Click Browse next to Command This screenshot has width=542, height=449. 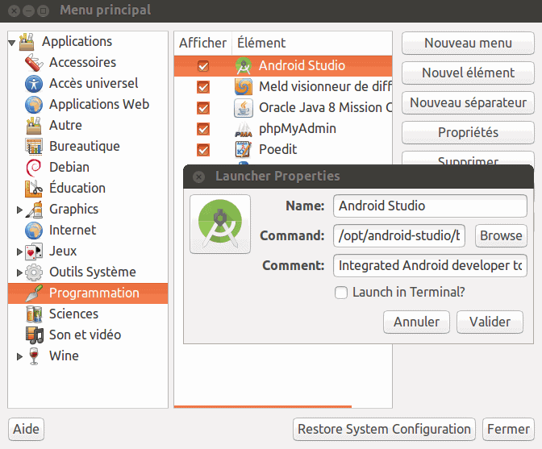[x=501, y=236]
